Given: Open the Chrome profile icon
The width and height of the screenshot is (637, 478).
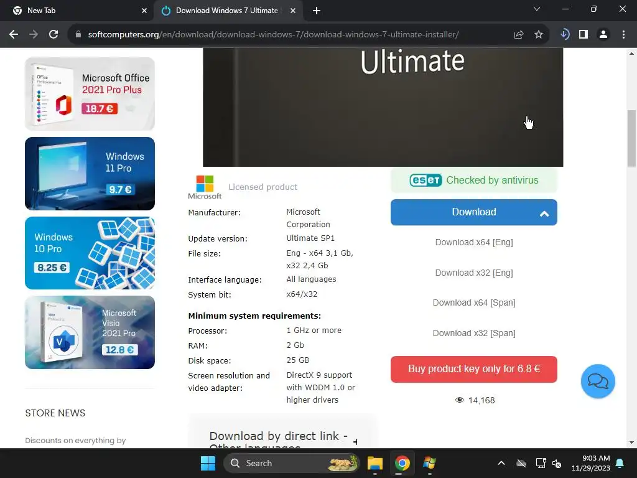Looking at the screenshot, I should tap(603, 35).
